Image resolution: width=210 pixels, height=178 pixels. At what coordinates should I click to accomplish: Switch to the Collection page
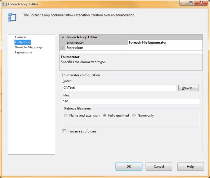[x=23, y=42]
